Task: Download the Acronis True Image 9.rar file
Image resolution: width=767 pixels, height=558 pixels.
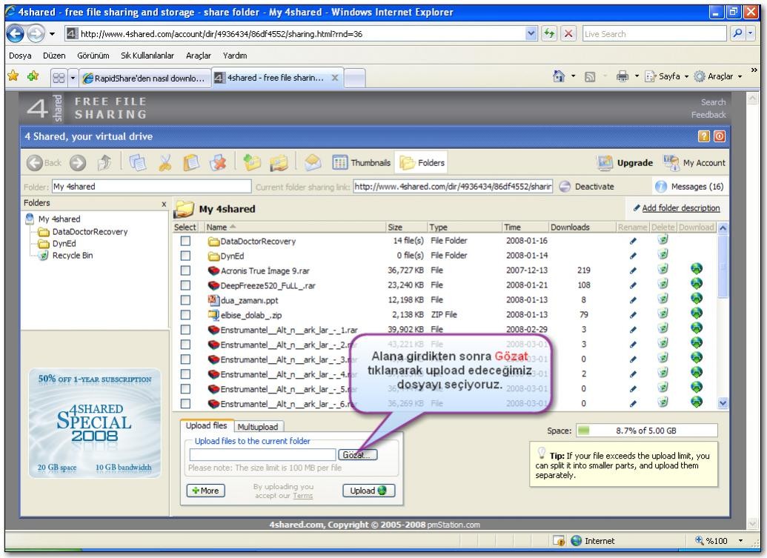Action: (x=696, y=270)
